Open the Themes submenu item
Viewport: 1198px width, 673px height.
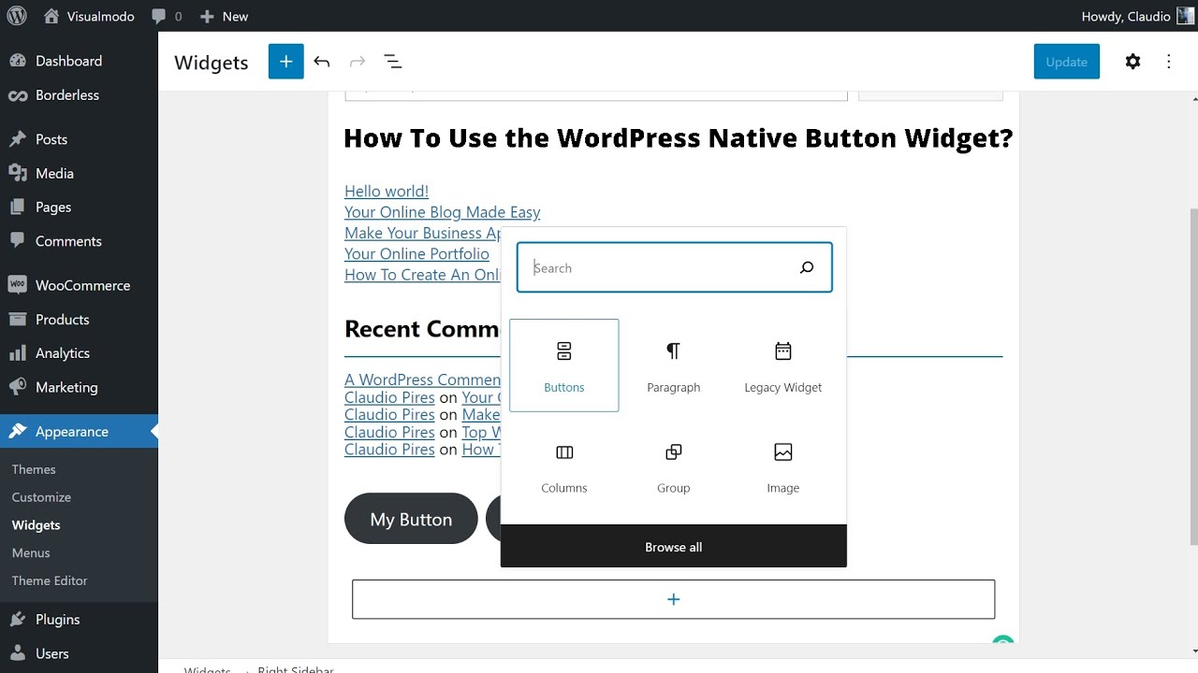pyautogui.click(x=34, y=469)
